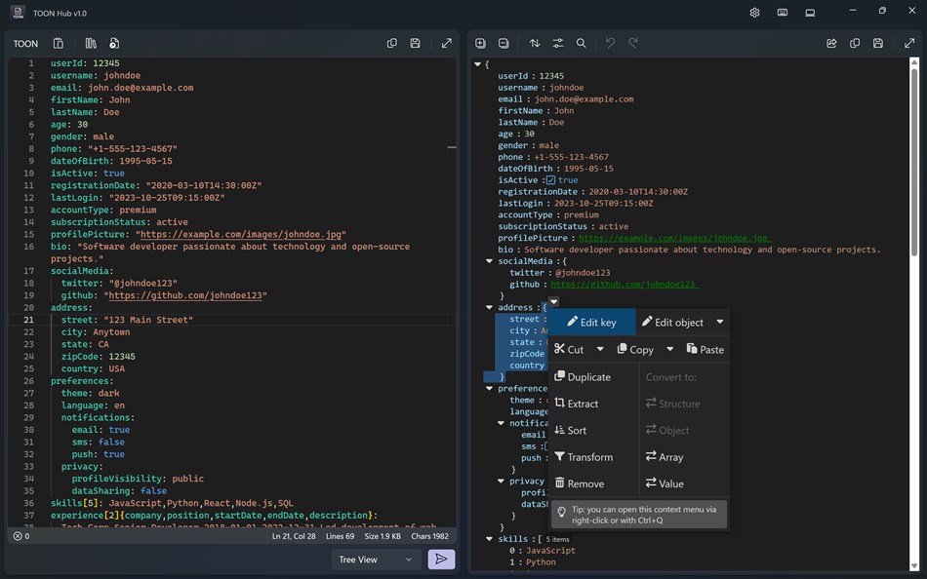Choose Duplicate from the context menu
This screenshot has height=579, width=927.
583,377
